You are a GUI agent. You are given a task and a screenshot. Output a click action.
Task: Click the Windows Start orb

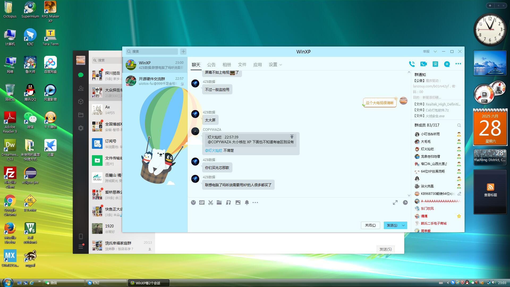(x=7, y=282)
